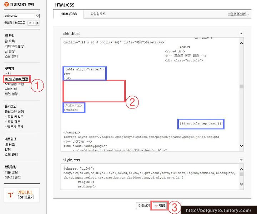Switch to the 파일업로드 tab
257x214 pixels.
(98, 14)
